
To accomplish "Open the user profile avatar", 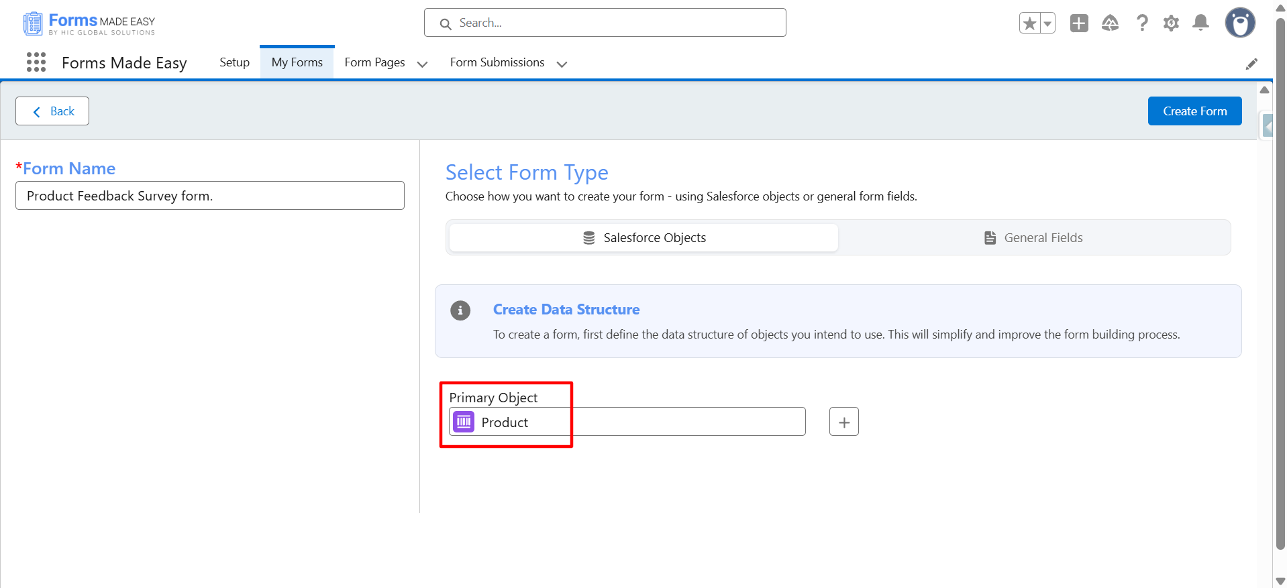I will click(1239, 23).
